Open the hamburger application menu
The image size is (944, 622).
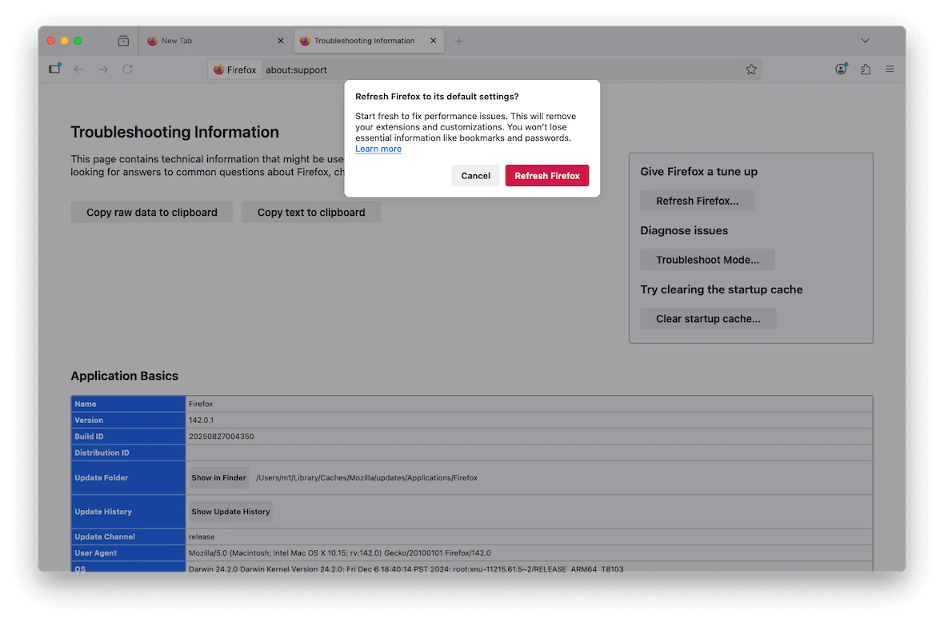(890, 70)
